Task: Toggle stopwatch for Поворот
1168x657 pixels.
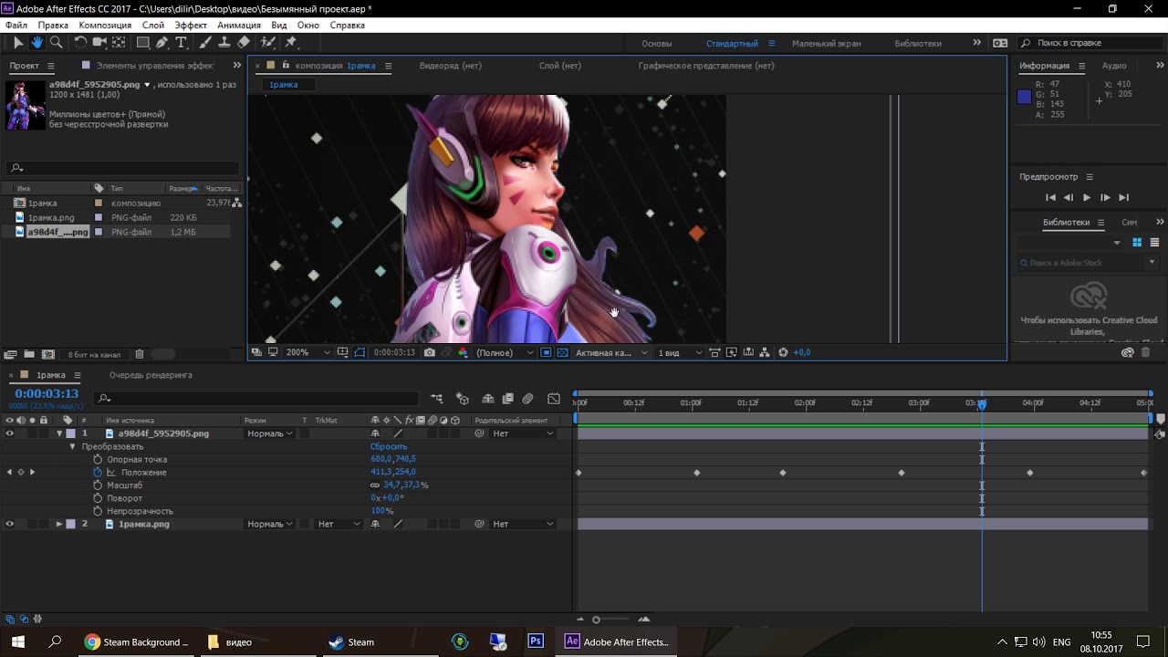Action: 98,498
